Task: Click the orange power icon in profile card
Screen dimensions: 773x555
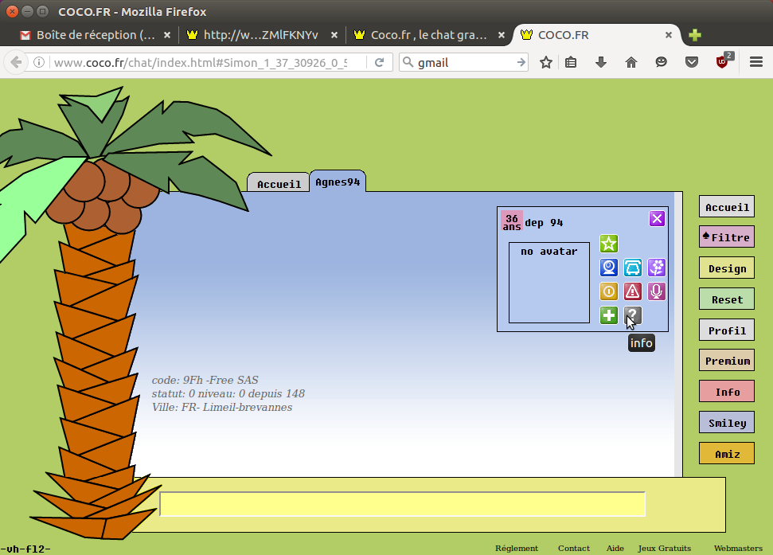Action: point(609,291)
